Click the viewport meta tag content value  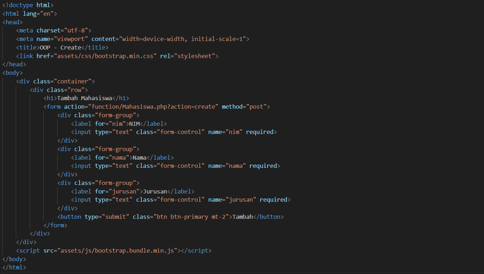pos(185,39)
